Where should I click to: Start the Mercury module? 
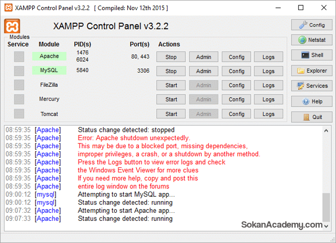[x=171, y=100]
